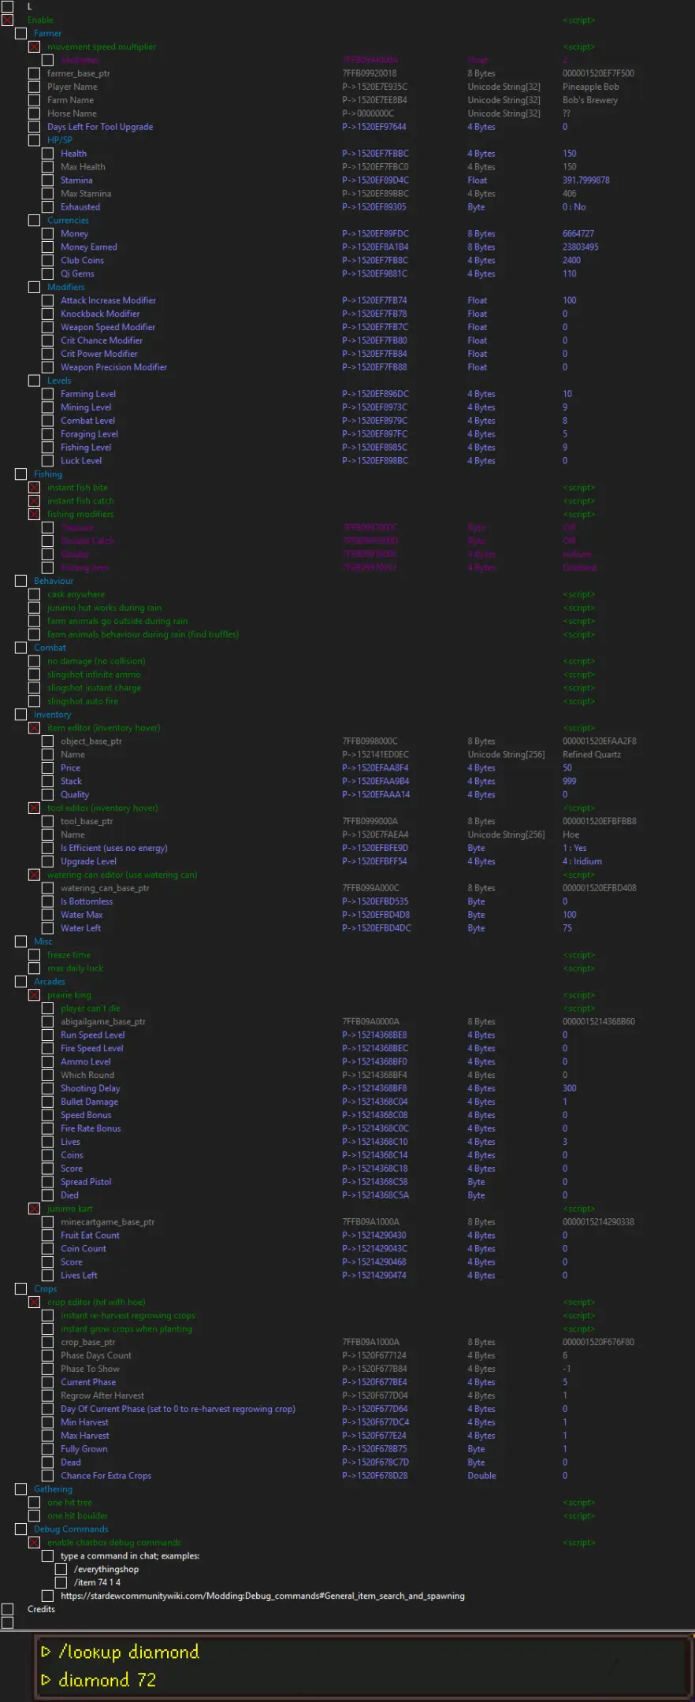Open the Arcades group
Screen dimensions: 695x1702
49,981
